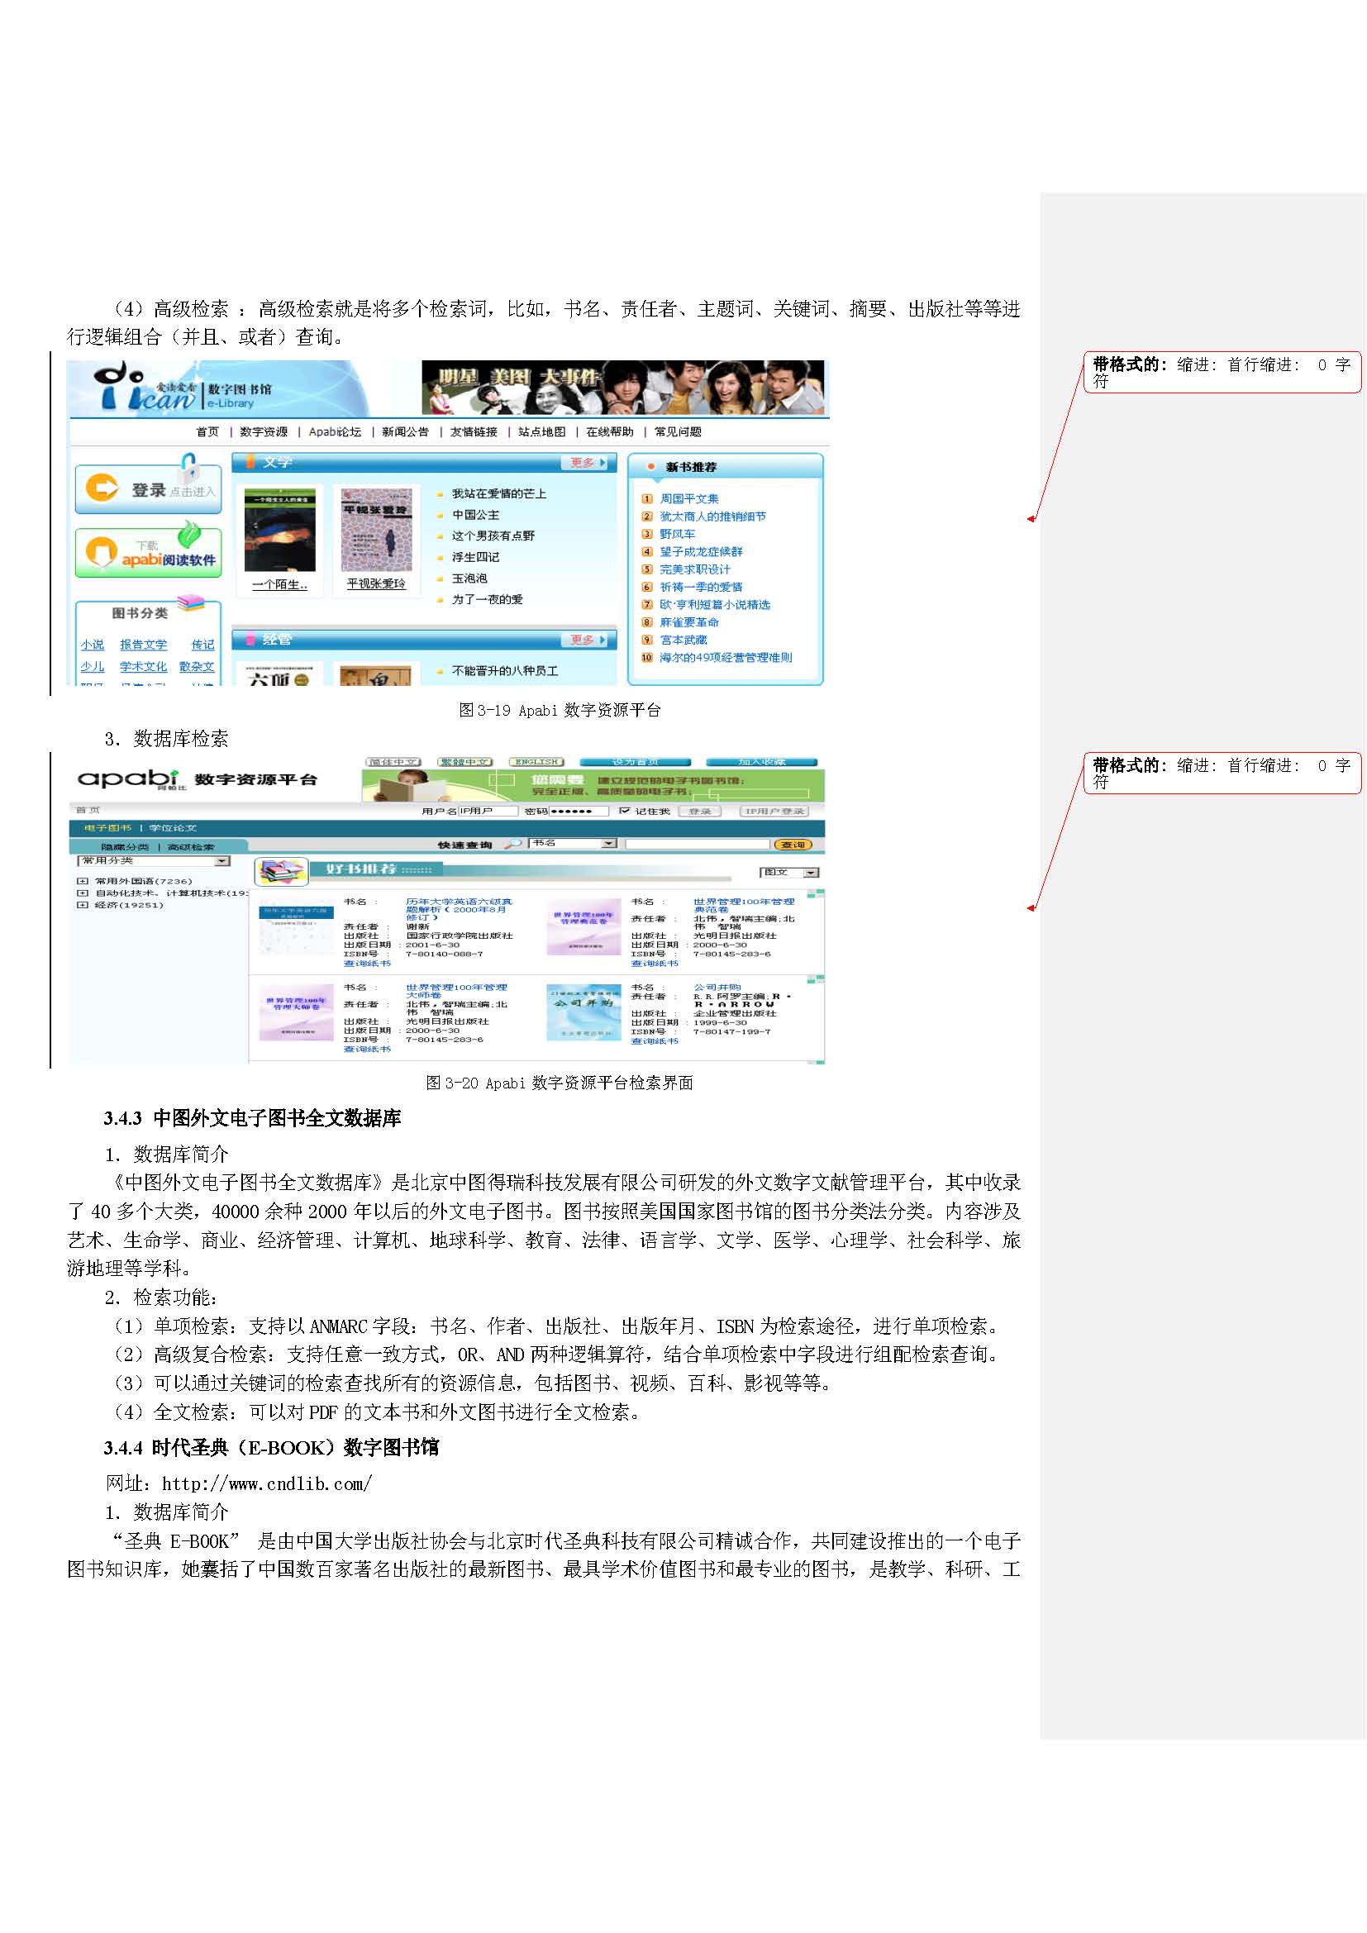Expand the 经济(19251) tree node
The image size is (1367, 1933).
point(83,905)
